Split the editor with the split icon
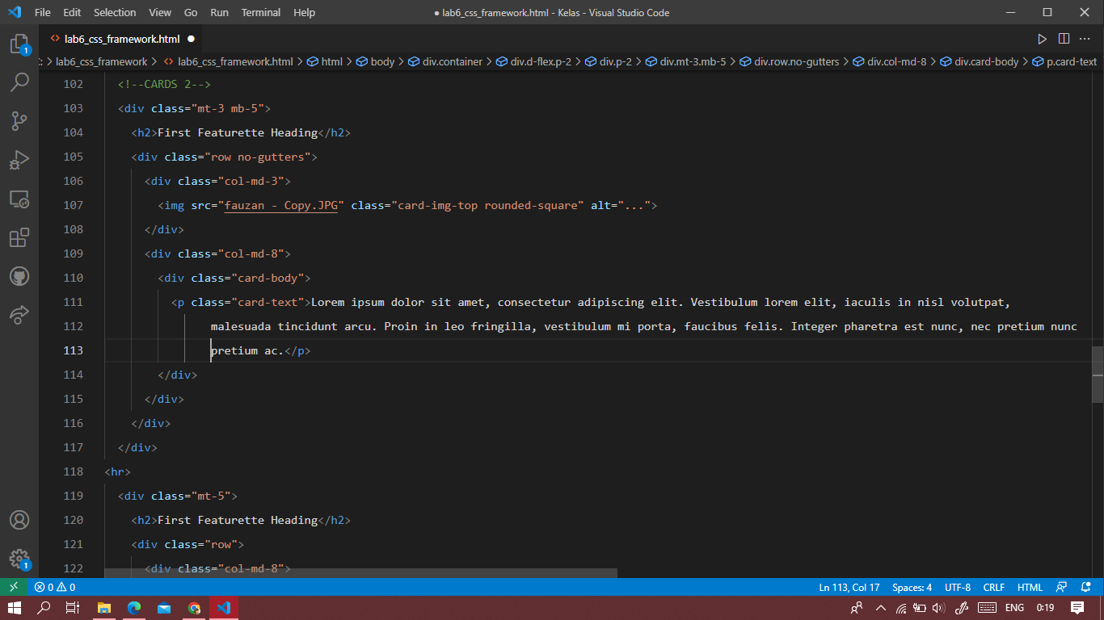The width and height of the screenshot is (1104, 620). (x=1062, y=38)
